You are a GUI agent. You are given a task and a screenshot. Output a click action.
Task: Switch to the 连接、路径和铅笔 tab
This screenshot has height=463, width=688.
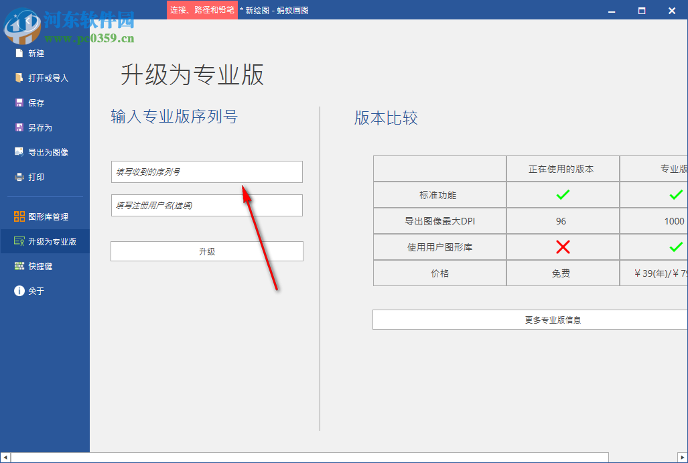(x=202, y=10)
